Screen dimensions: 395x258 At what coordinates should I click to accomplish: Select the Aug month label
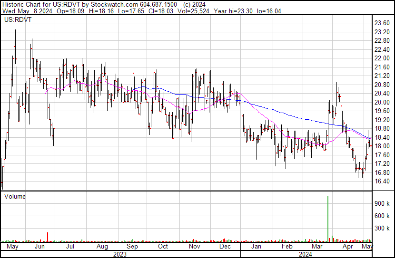(x=102, y=247)
